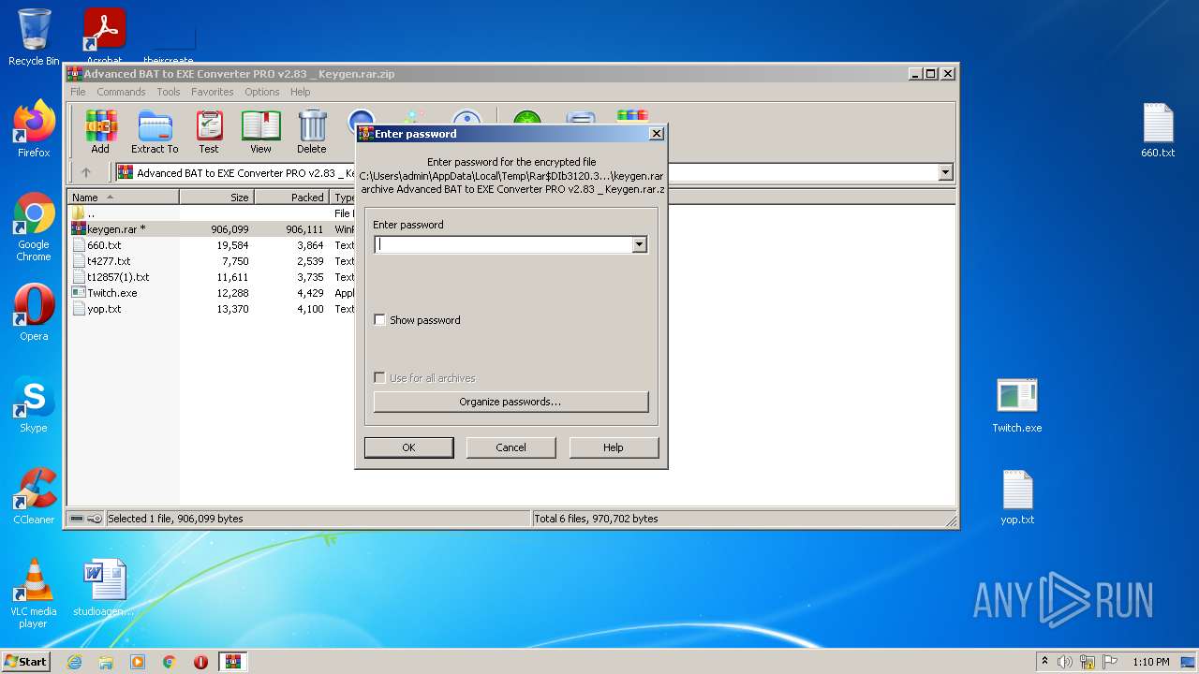Expand the Enter password dropdown arrow
Screen dimensions: 1199x674
click(x=639, y=244)
